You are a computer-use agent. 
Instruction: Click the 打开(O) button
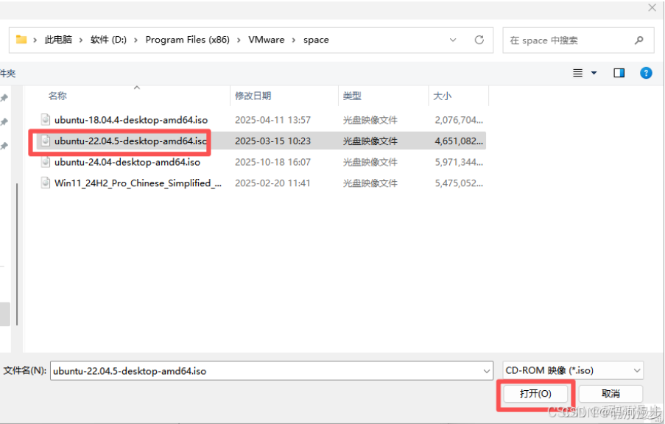[x=535, y=394]
